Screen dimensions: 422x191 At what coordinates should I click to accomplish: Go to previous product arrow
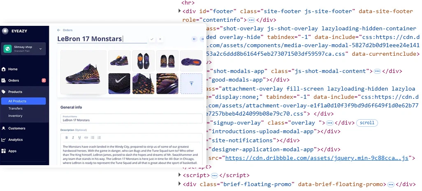(194, 39)
